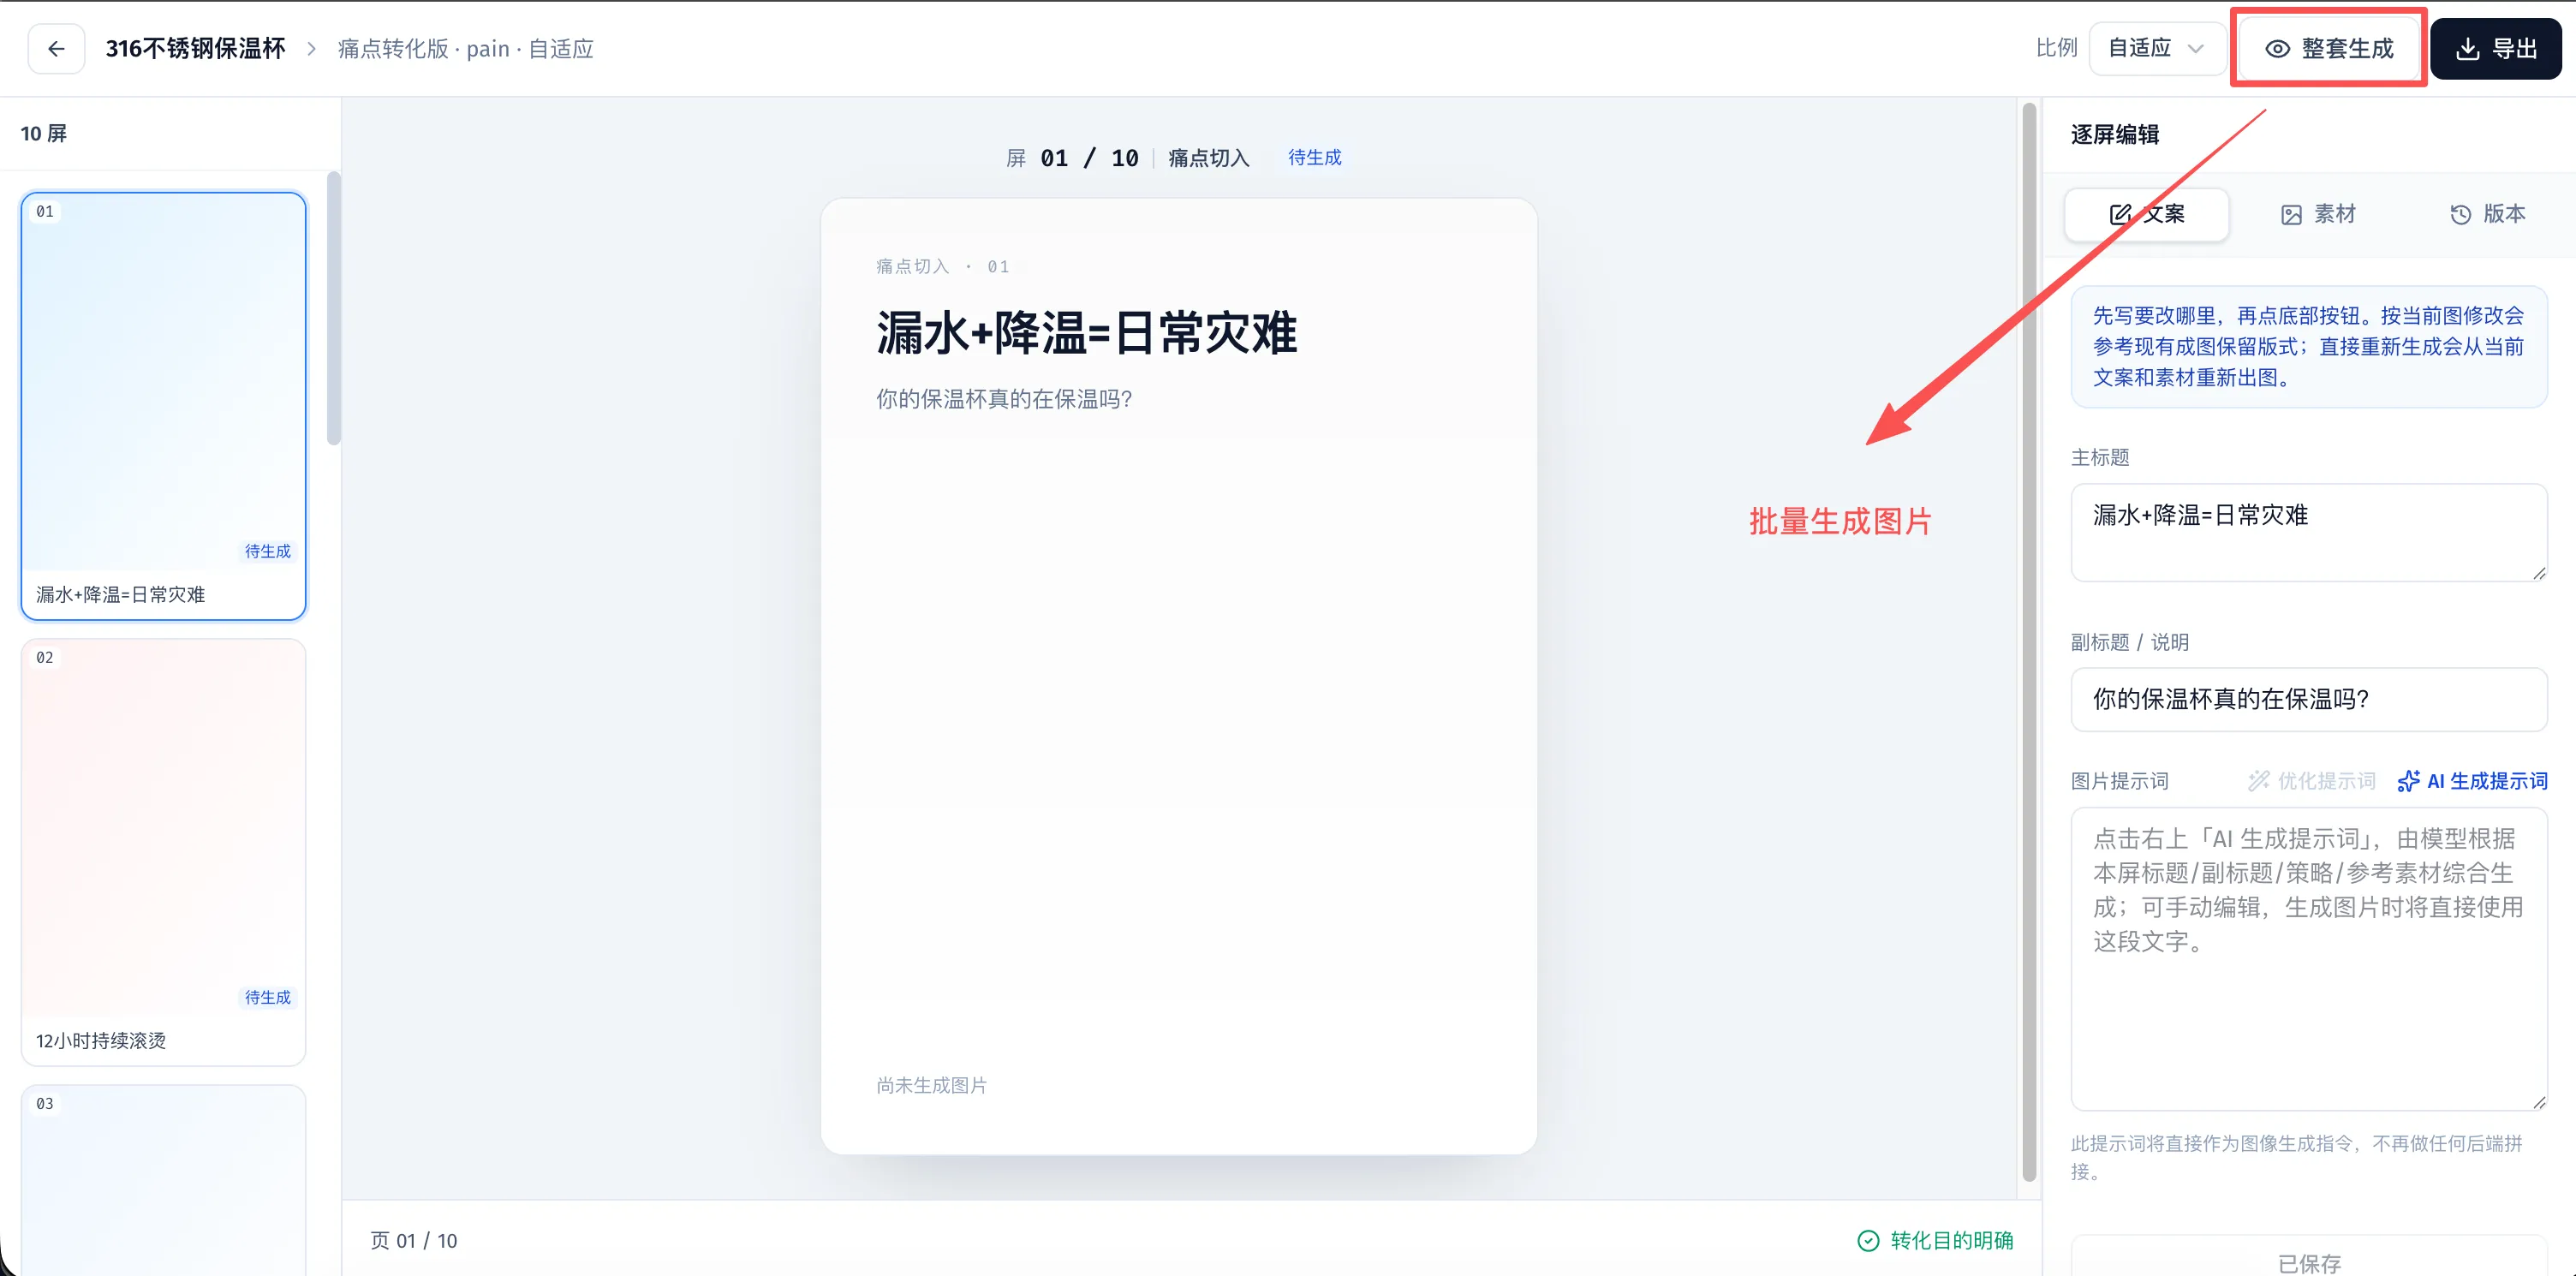Image resolution: width=2576 pixels, height=1276 pixels.
Task: Click the magic wand 优化提示词 icon
Action: (x=2258, y=781)
